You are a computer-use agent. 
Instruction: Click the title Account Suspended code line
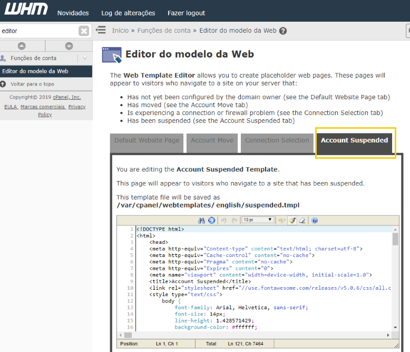pos(200,282)
